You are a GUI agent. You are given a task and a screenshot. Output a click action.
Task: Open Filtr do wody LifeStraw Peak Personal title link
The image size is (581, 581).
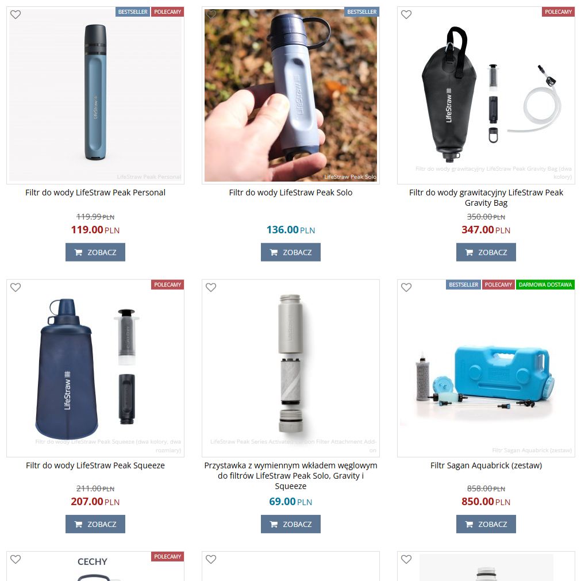(x=95, y=193)
